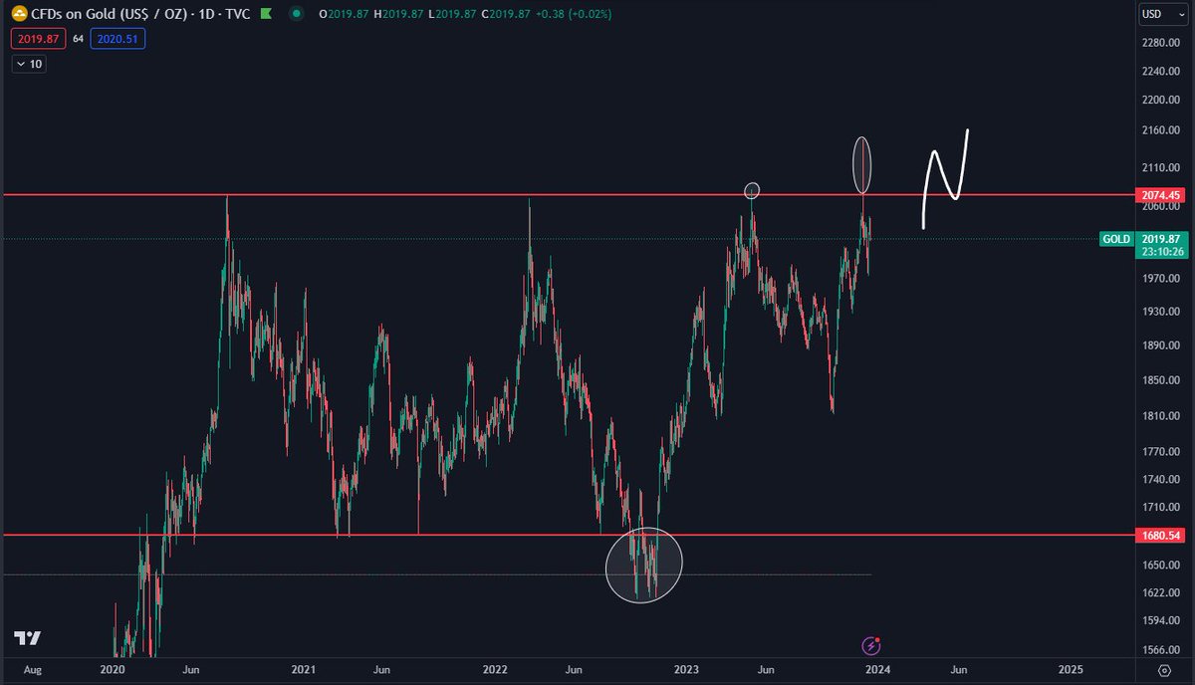Click price axis label 2280.00
This screenshot has height=685, width=1195.
tap(1161, 43)
